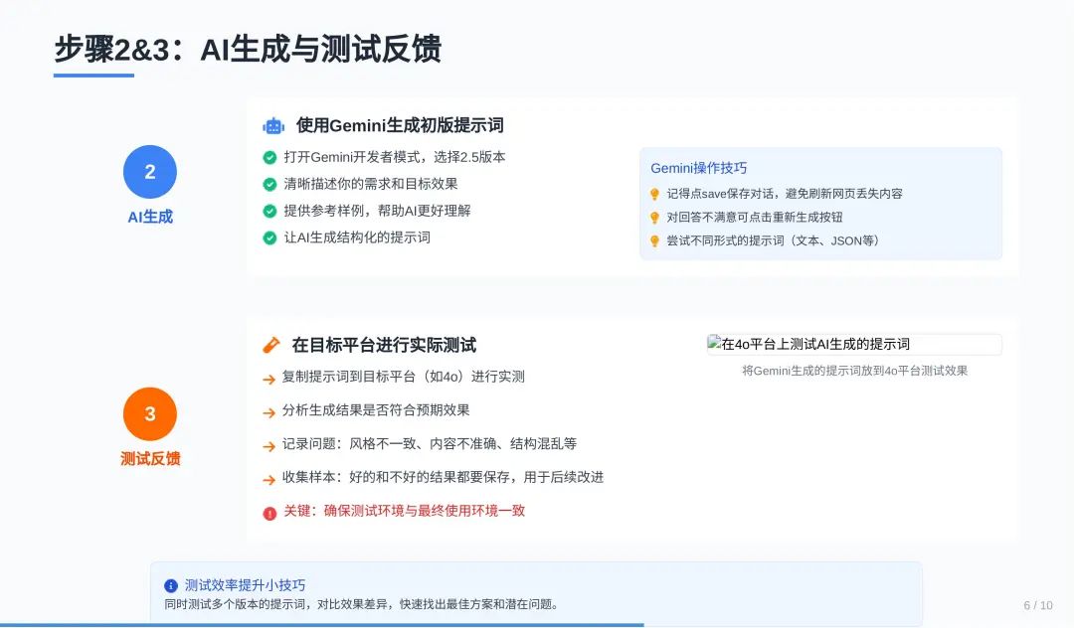The width and height of the screenshot is (1074, 628).
Task: Click text 提供参考样例，帮助AI更好理解
Action: pos(378,210)
